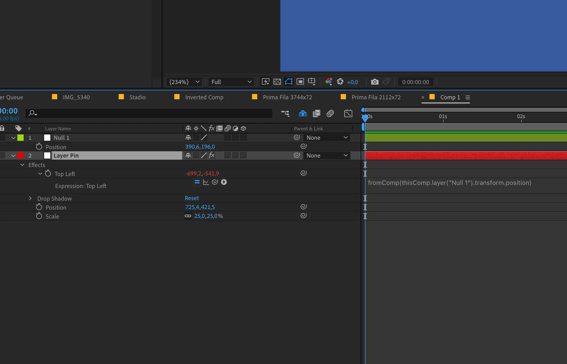Click Reset for the Drop Shadow effect
Viewport: 567px width, 364px height.
[x=192, y=198]
